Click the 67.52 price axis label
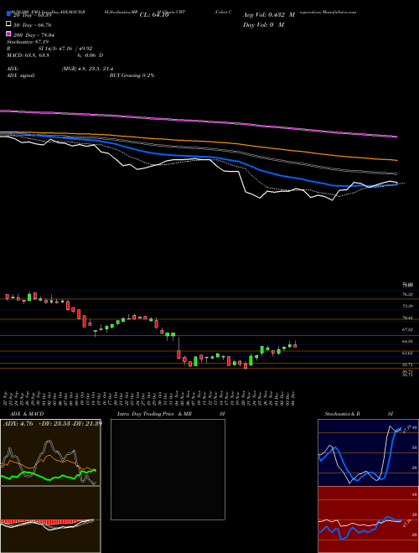 (x=408, y=329)
